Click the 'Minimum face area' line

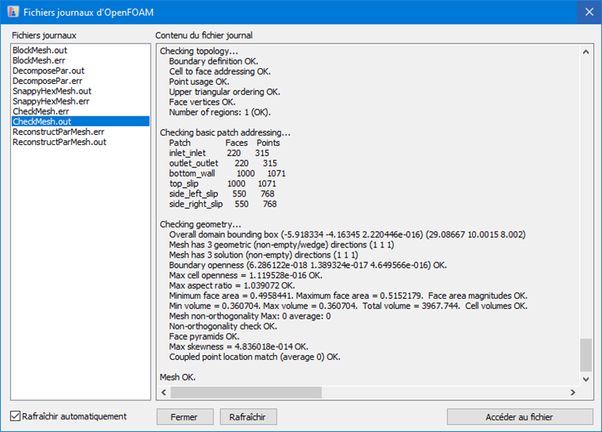pyautogui.click(x=349, y=296)
